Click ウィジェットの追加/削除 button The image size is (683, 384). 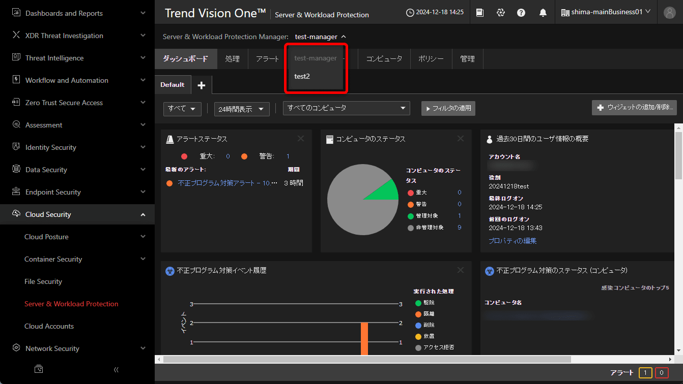[634, 108]
